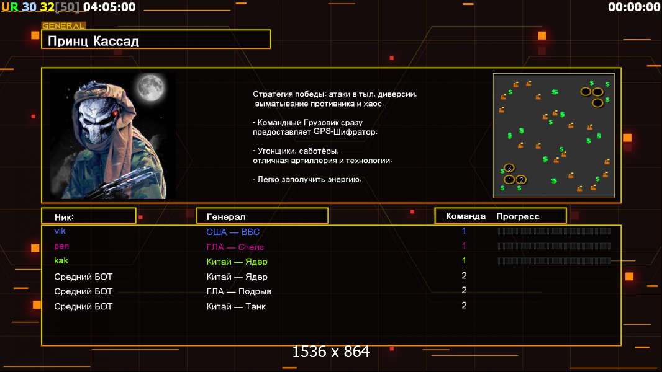Click 'Средний БОТ' playing white Китай — Ядер

(83, 277)
